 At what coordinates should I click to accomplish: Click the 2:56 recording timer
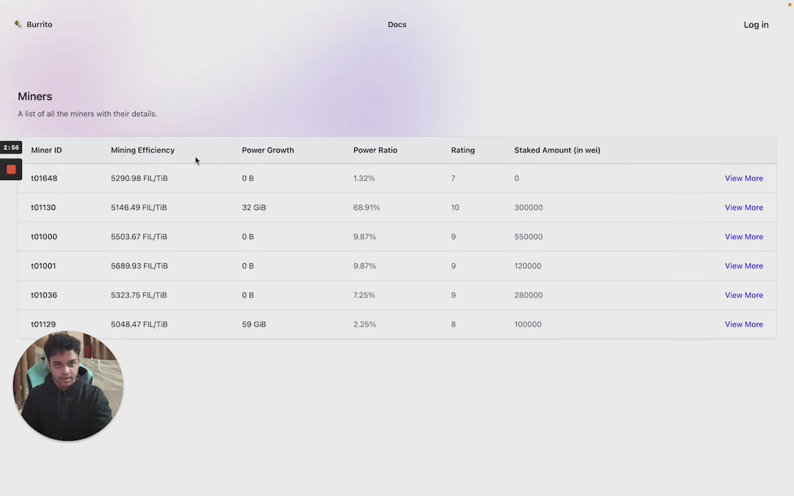pos(11,148)
